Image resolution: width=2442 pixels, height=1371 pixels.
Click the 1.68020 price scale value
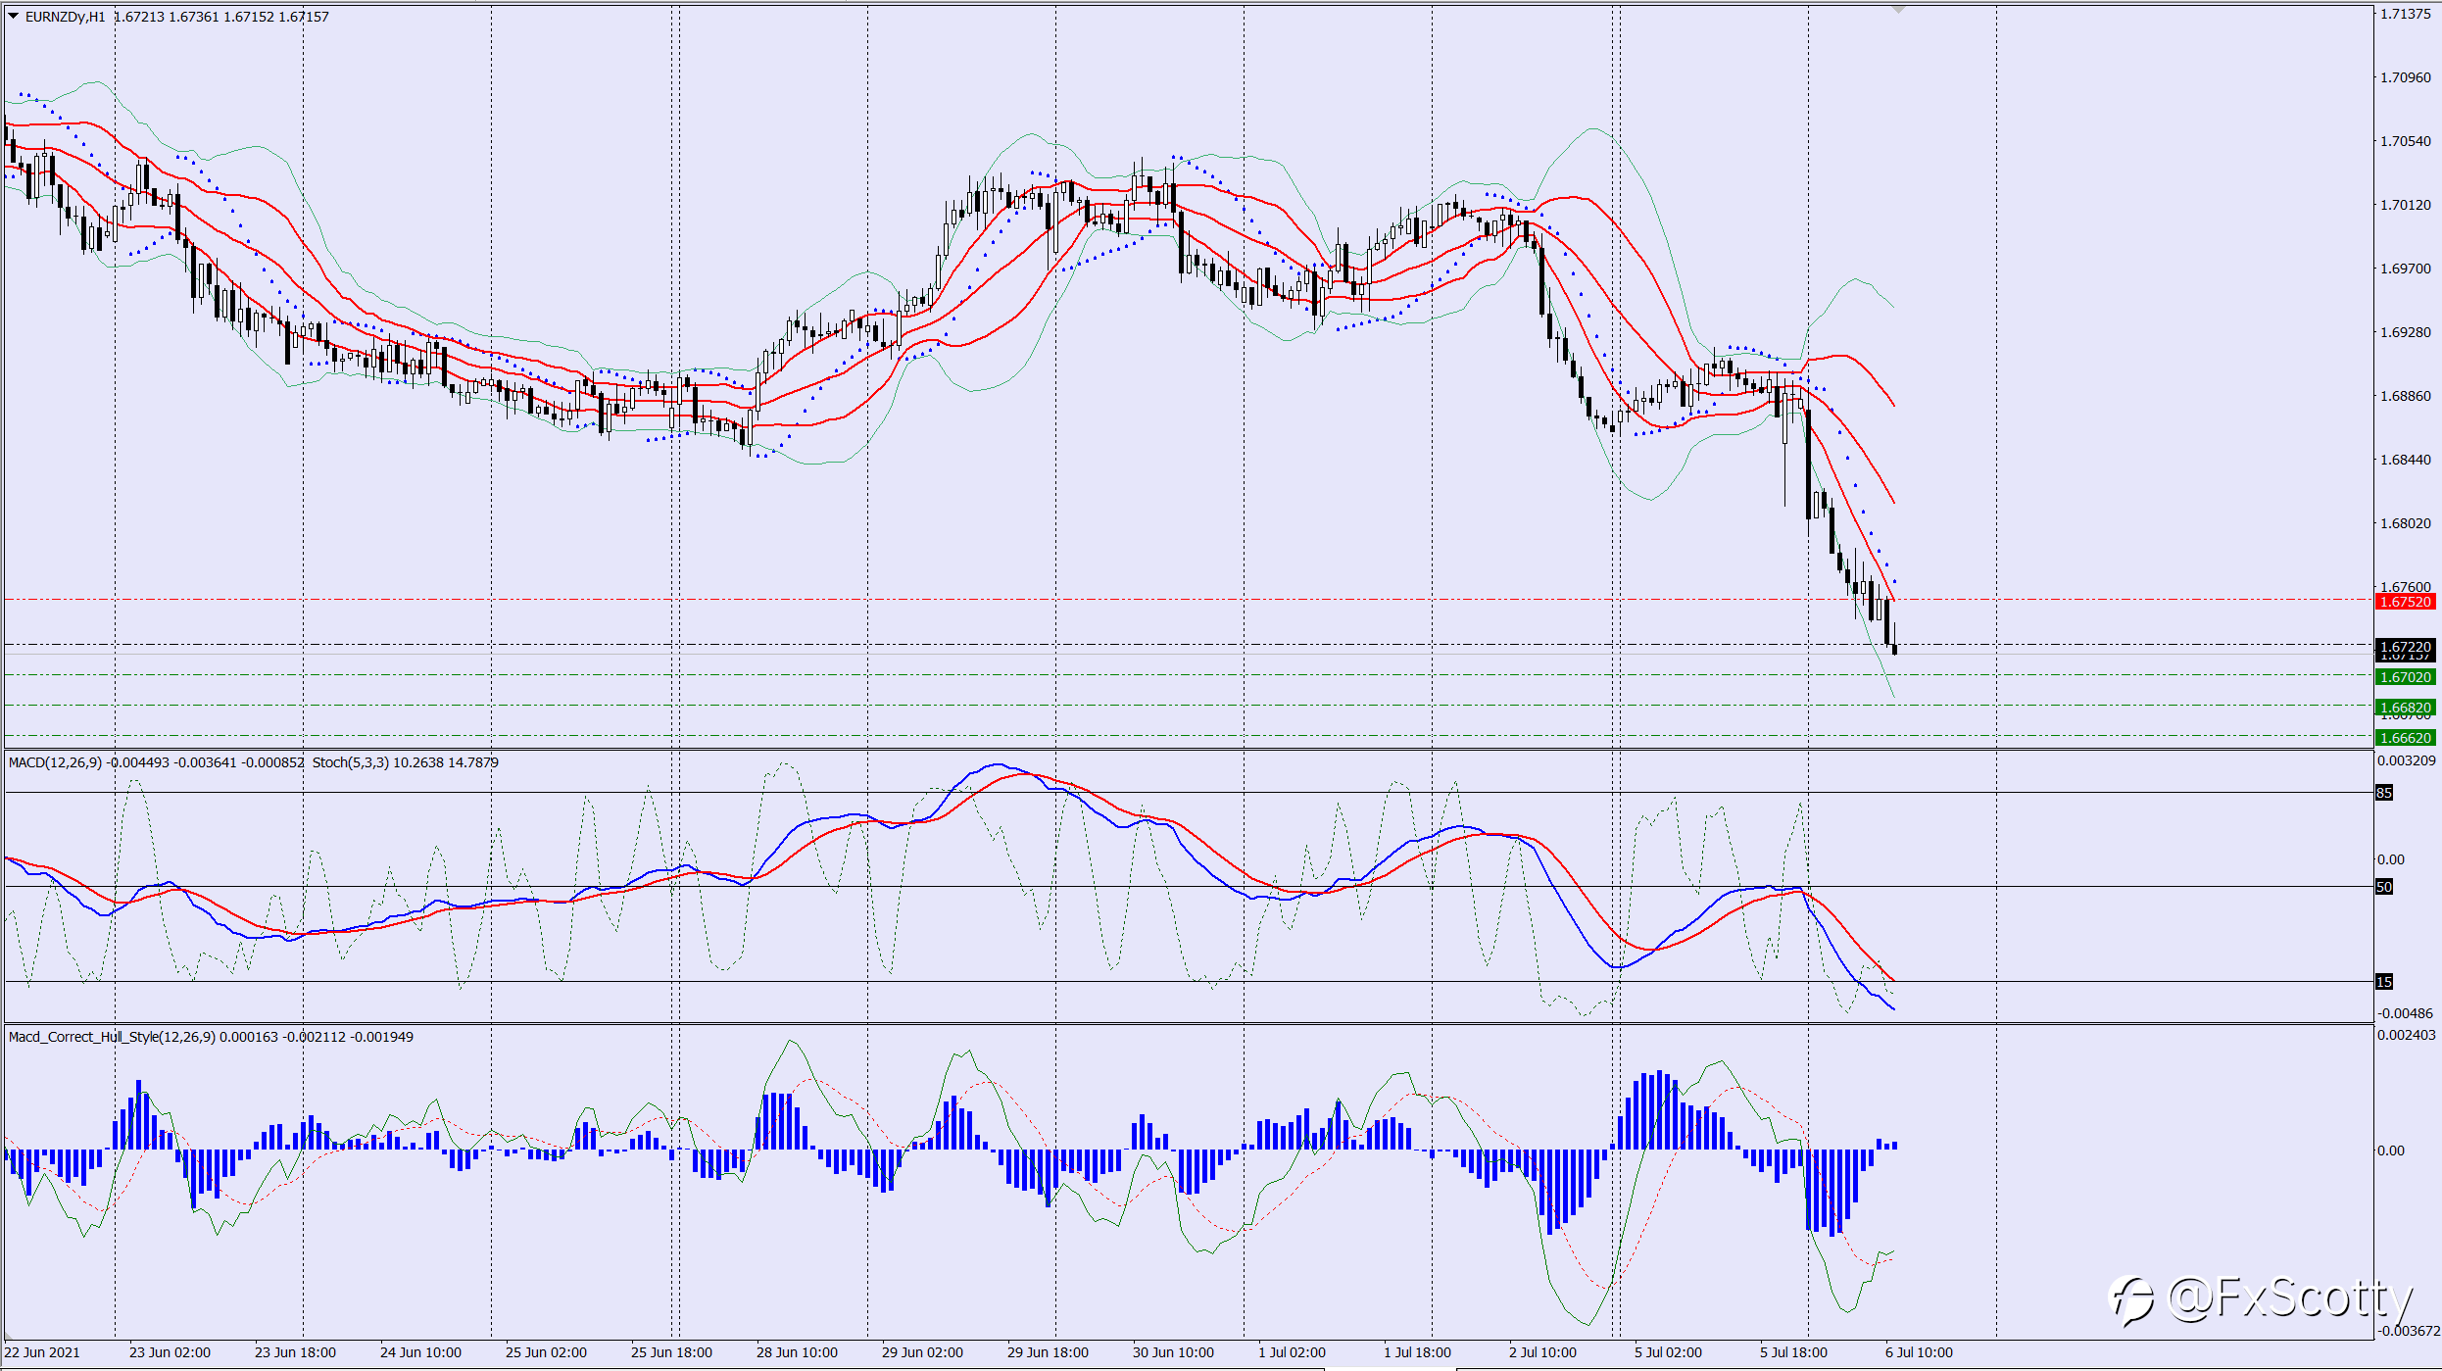pyautogui.click(x=2406, y=523)
